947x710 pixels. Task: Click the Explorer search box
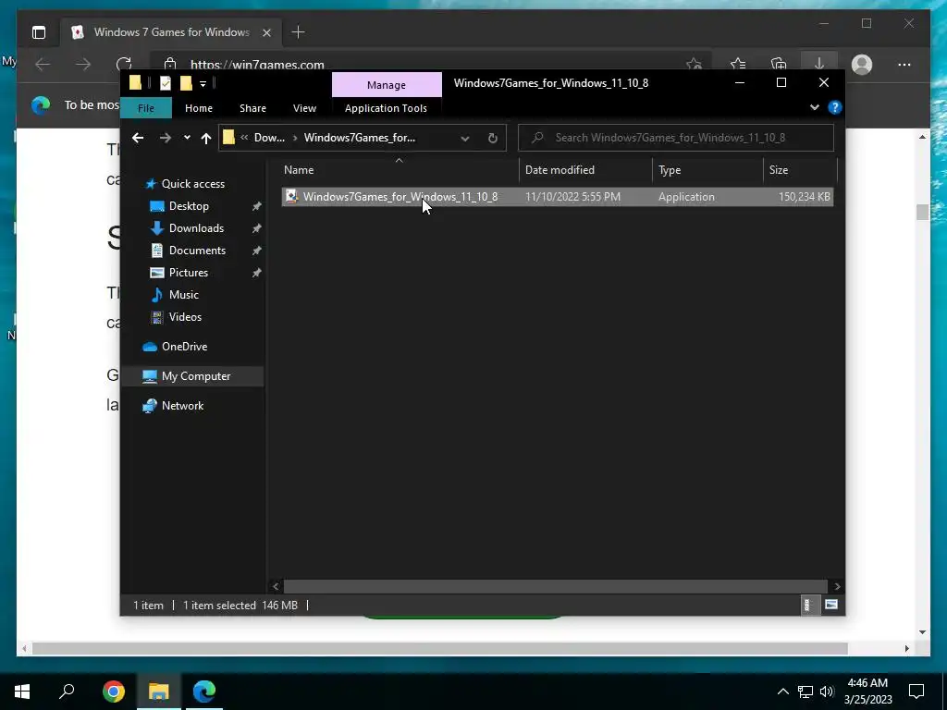[x=676, y=138]
